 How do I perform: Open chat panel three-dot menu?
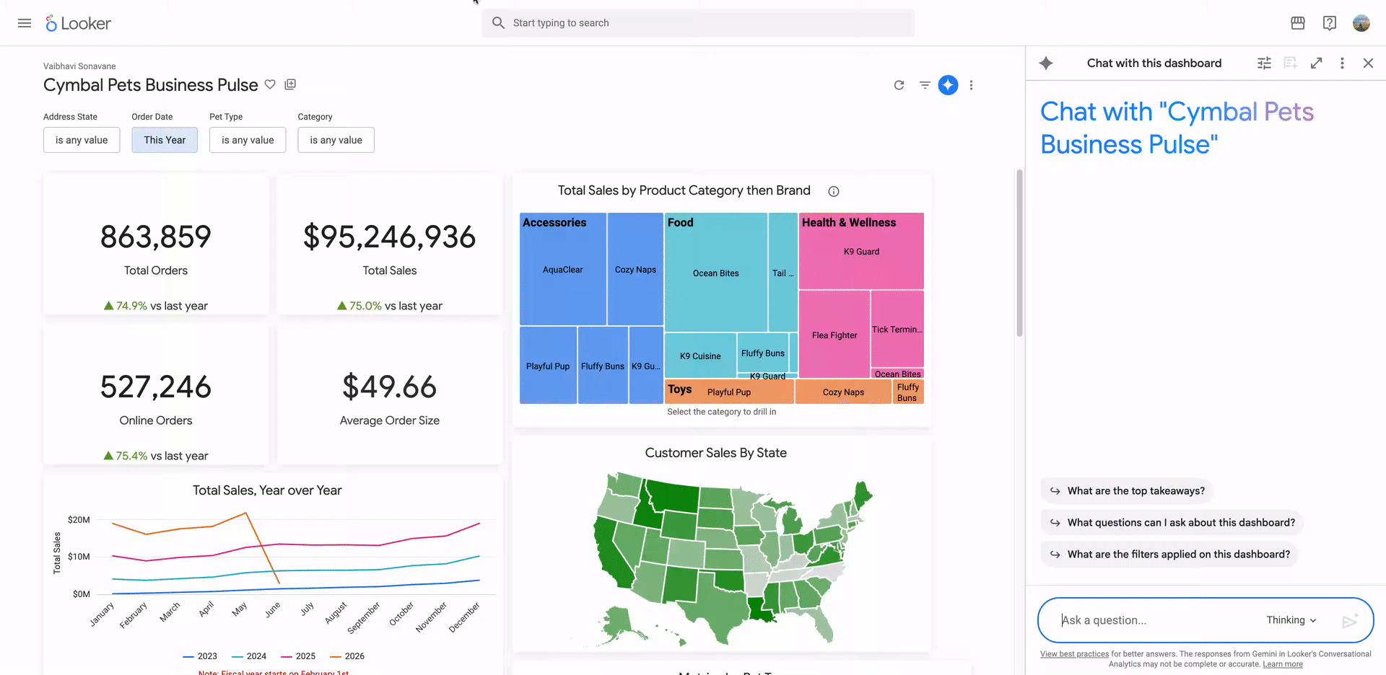pyautogui.click(x=1342, y=63)
